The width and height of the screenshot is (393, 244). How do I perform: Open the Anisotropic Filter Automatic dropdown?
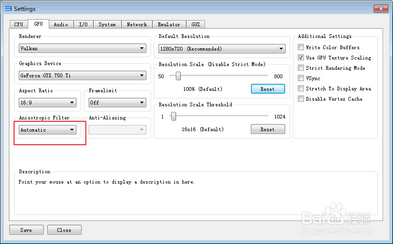point(47,130)
